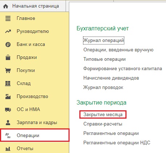The height and width of the screenshot is (153, 166).
Task: Open Формирование уставного капитала
Action: point(123,69)
